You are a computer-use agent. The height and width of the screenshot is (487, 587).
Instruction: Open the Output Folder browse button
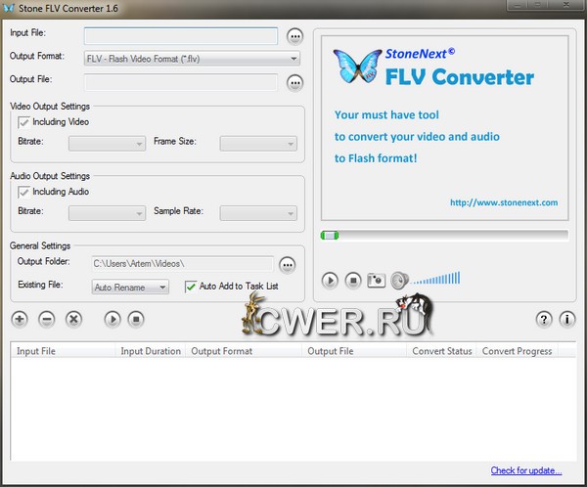pyautogui.click(x=287, y=265)
